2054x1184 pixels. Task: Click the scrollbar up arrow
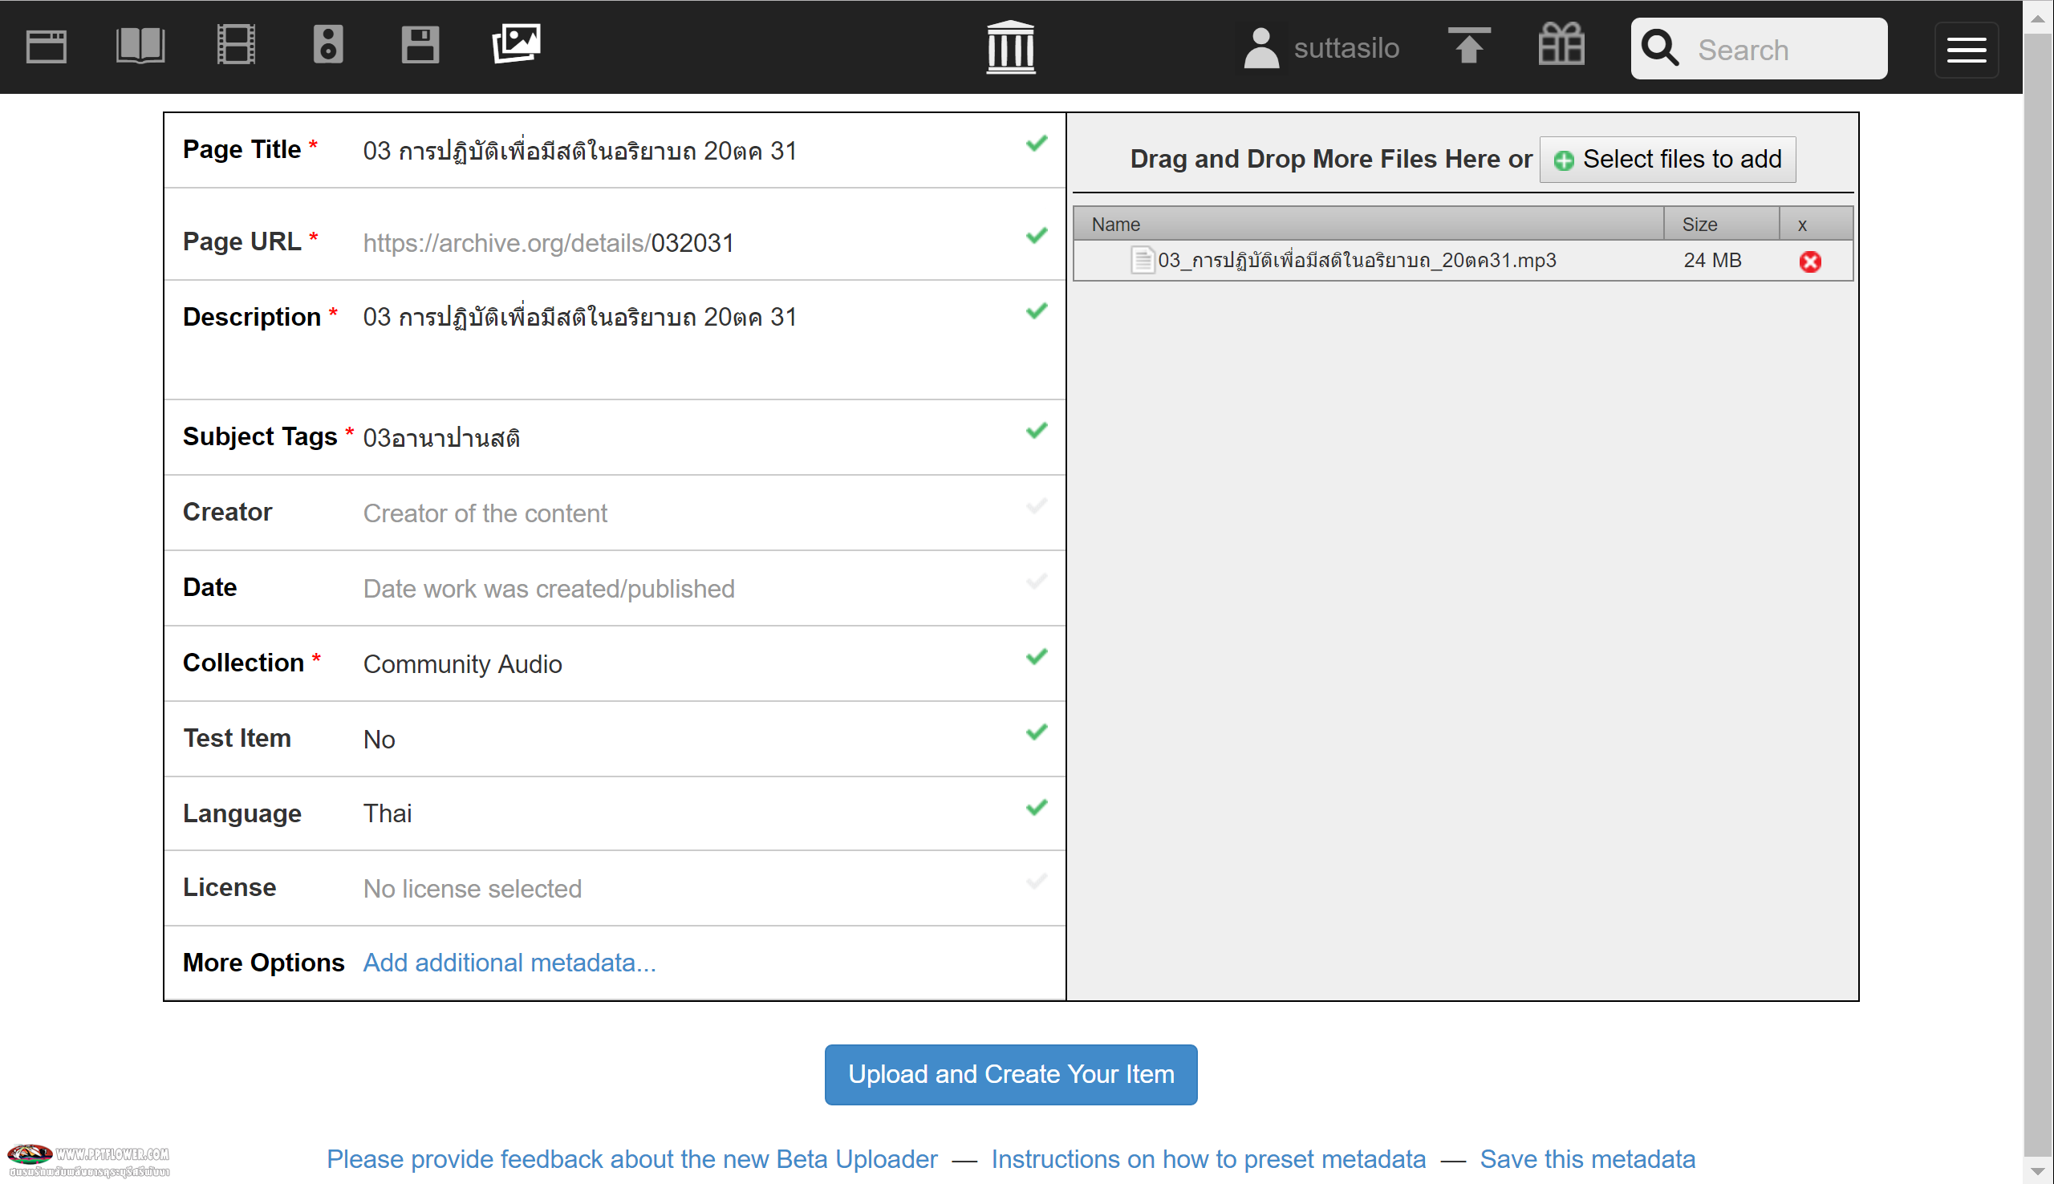[2038, 18]
